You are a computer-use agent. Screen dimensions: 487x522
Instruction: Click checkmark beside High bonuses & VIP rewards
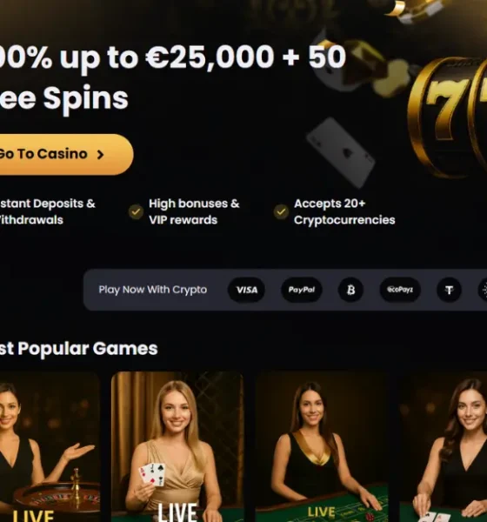click(x=136, y=211)
